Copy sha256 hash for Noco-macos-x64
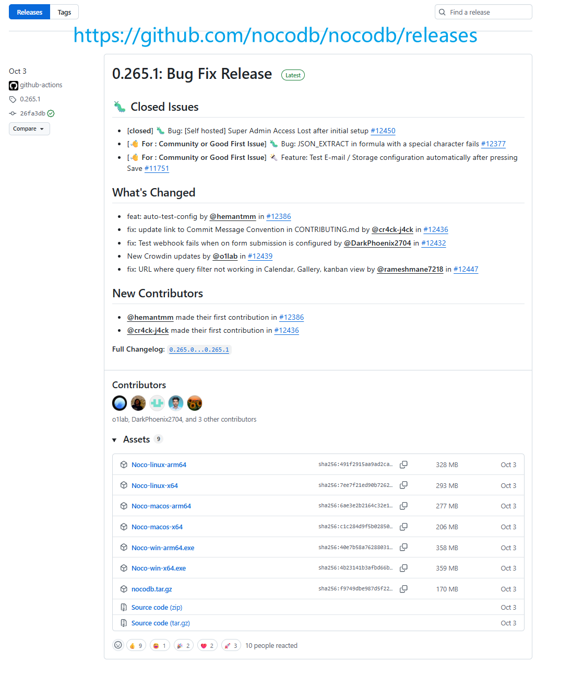The width and height of the screenshot is (583, 674). (403, 527)
